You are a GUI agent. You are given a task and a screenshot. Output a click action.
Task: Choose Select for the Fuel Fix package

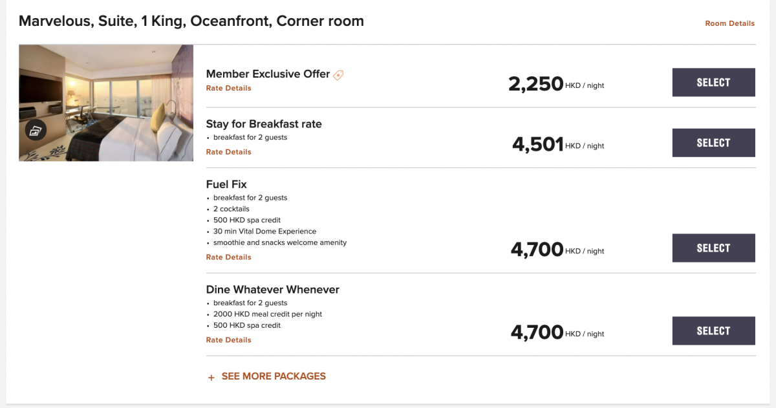pos(713,248)
